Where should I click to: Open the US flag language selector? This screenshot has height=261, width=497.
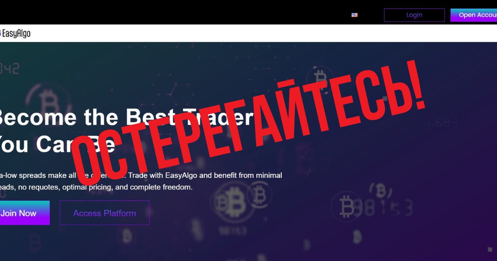pos(355,15)
